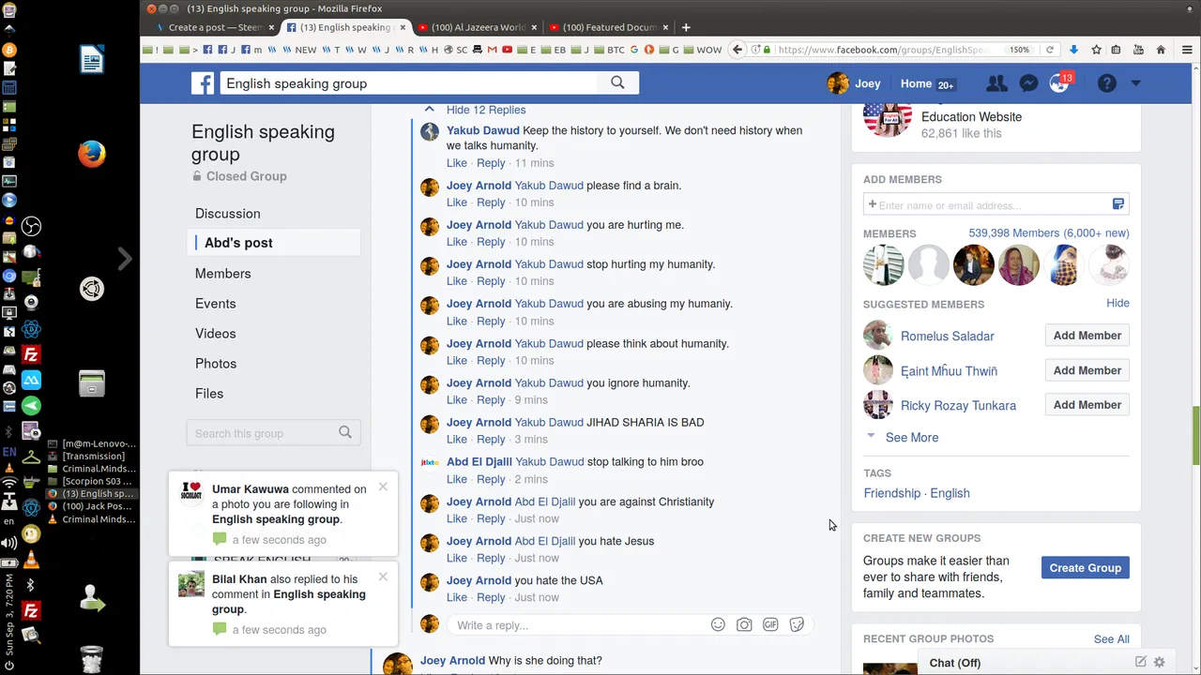Screen dimensions: 1201x675
Task: Post a GIF in the reply box
Action: click(x=770, y=624)
